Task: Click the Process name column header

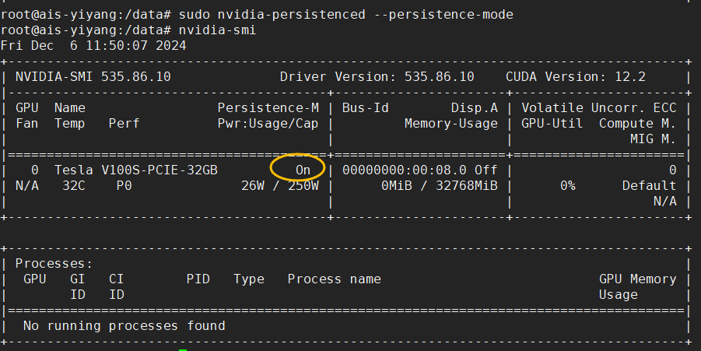Action: coord(334,279)
